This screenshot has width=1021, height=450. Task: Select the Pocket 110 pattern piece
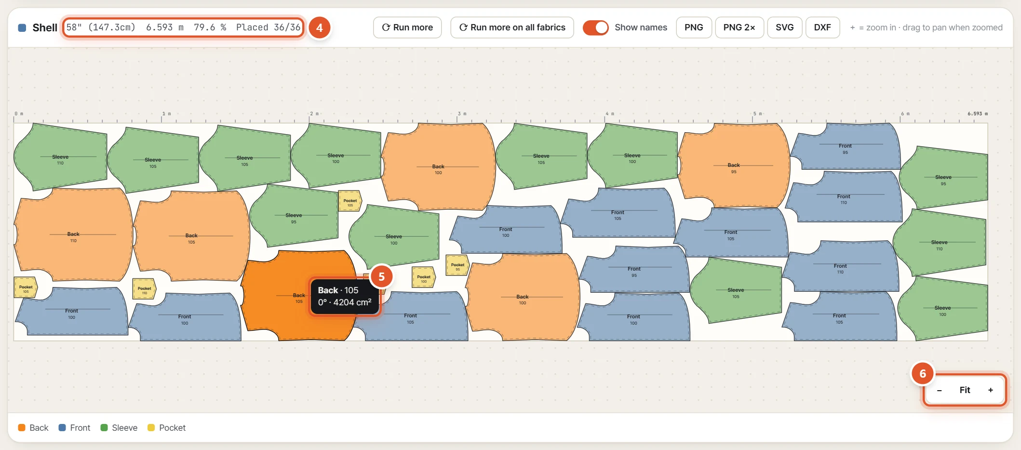click(144, 289)
